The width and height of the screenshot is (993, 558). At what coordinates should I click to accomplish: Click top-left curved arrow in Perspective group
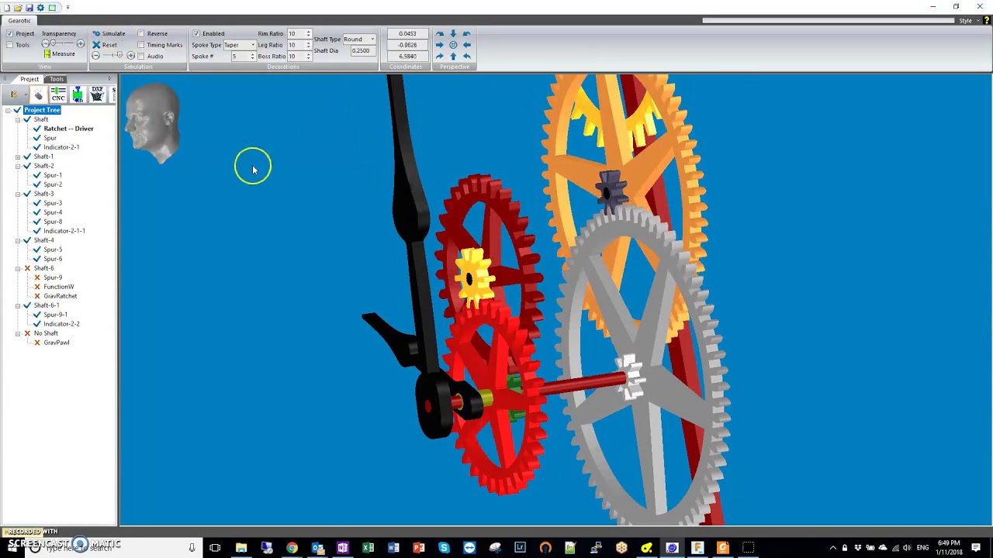440,33
